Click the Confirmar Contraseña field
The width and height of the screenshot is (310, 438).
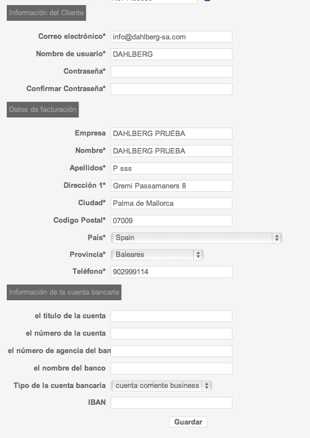171,89
